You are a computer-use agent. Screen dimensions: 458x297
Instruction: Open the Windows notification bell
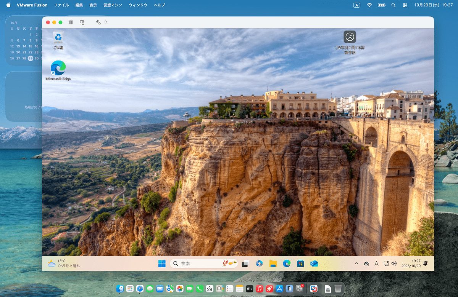point(425,263)
